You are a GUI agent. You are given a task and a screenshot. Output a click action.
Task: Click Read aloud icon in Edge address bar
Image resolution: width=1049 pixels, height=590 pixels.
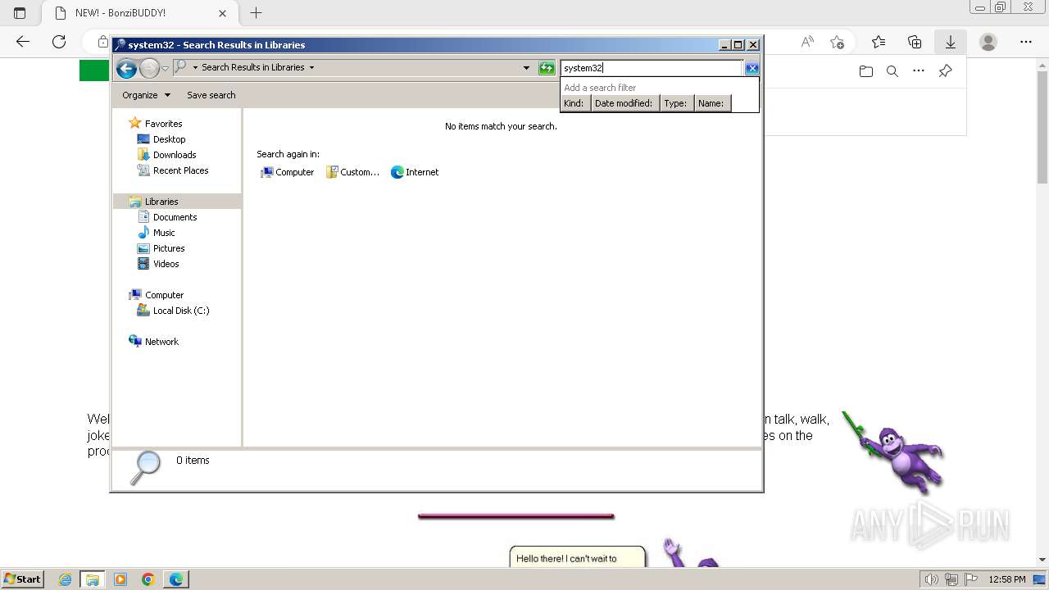[807, 42]
